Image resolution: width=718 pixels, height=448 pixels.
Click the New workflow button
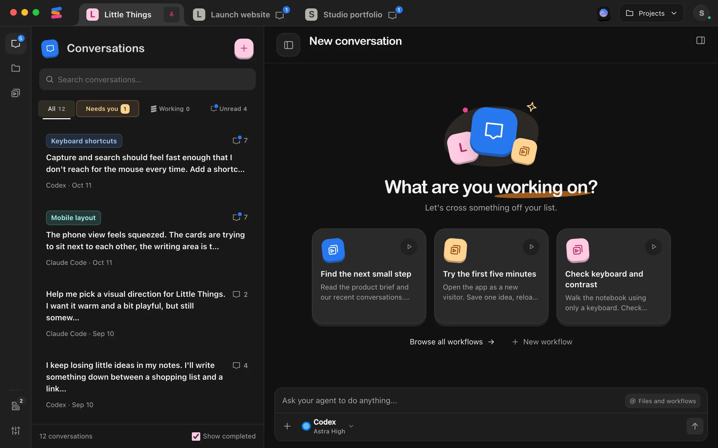pos(542,342)
